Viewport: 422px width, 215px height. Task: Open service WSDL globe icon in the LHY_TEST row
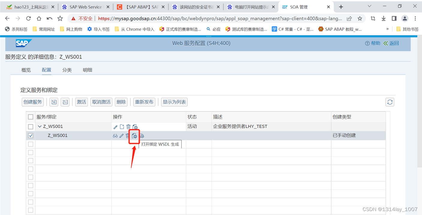tap(135, 127)
